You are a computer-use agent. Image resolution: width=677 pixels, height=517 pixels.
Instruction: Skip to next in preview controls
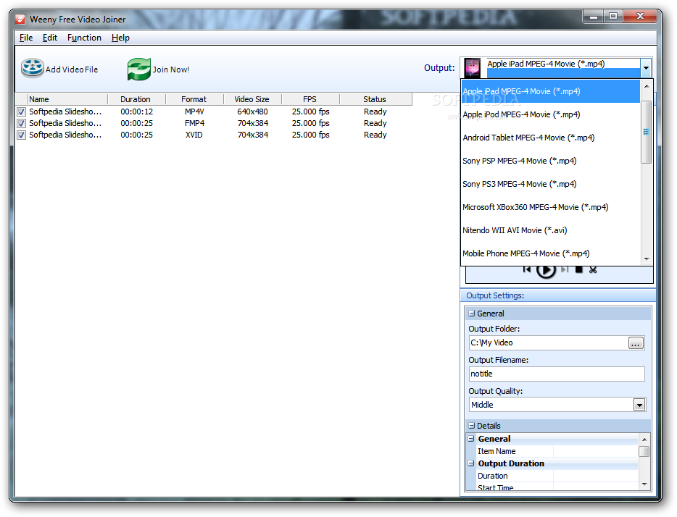(565, 269)
